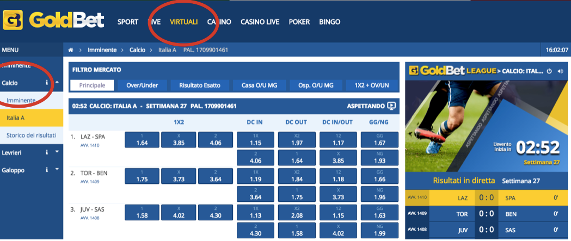The width and height of the screenshot is (571, 241).
Task: Select JUV - SAS GG at 1.63
Action: coord(380,212)
